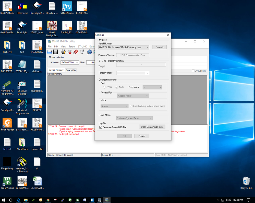Select NuMicro ICP Programming desktop shortcut

click(x=7, y=87)
